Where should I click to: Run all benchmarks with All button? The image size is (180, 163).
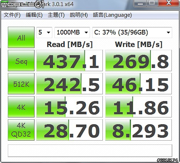click(21, 37)
